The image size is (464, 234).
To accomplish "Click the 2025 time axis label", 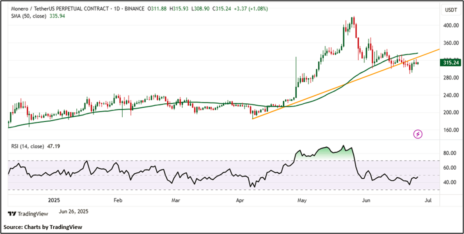I will point(54,200).
